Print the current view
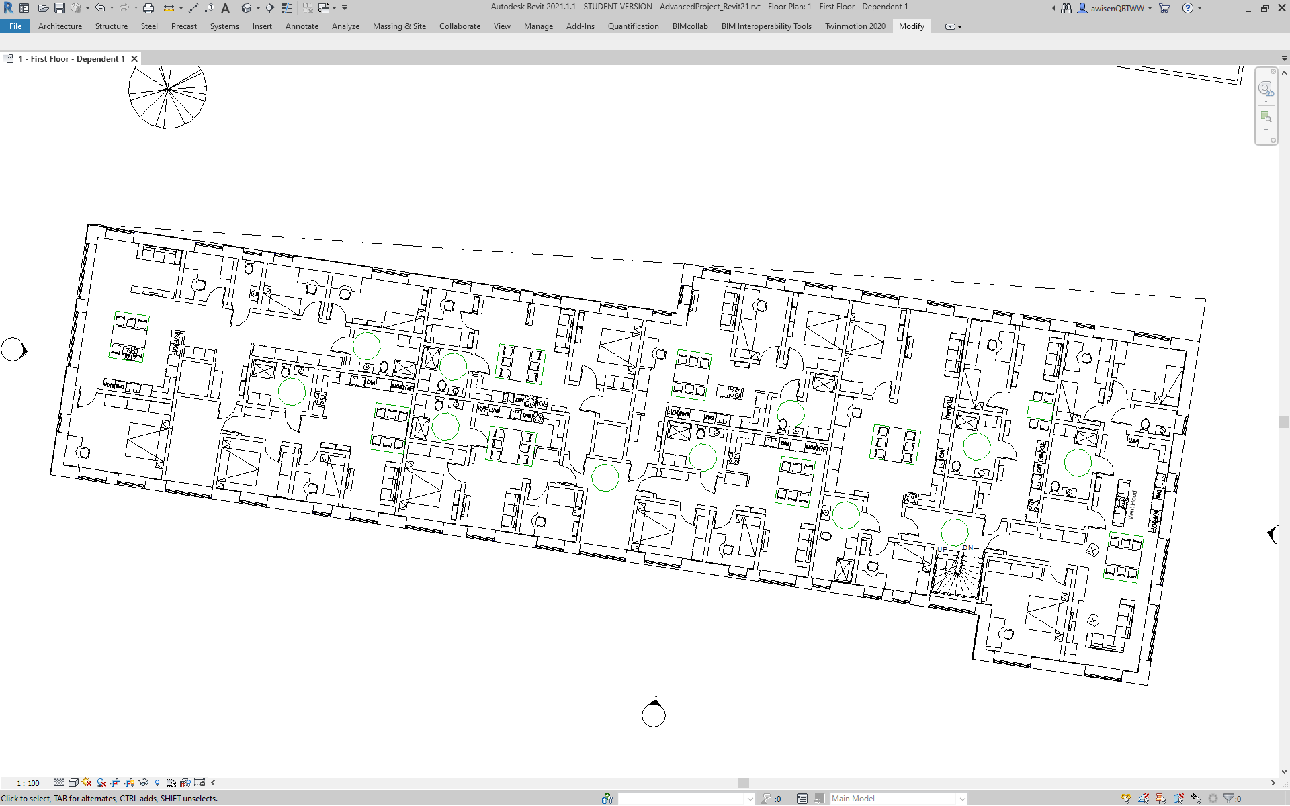1290x806 pixels. point(148,7)
